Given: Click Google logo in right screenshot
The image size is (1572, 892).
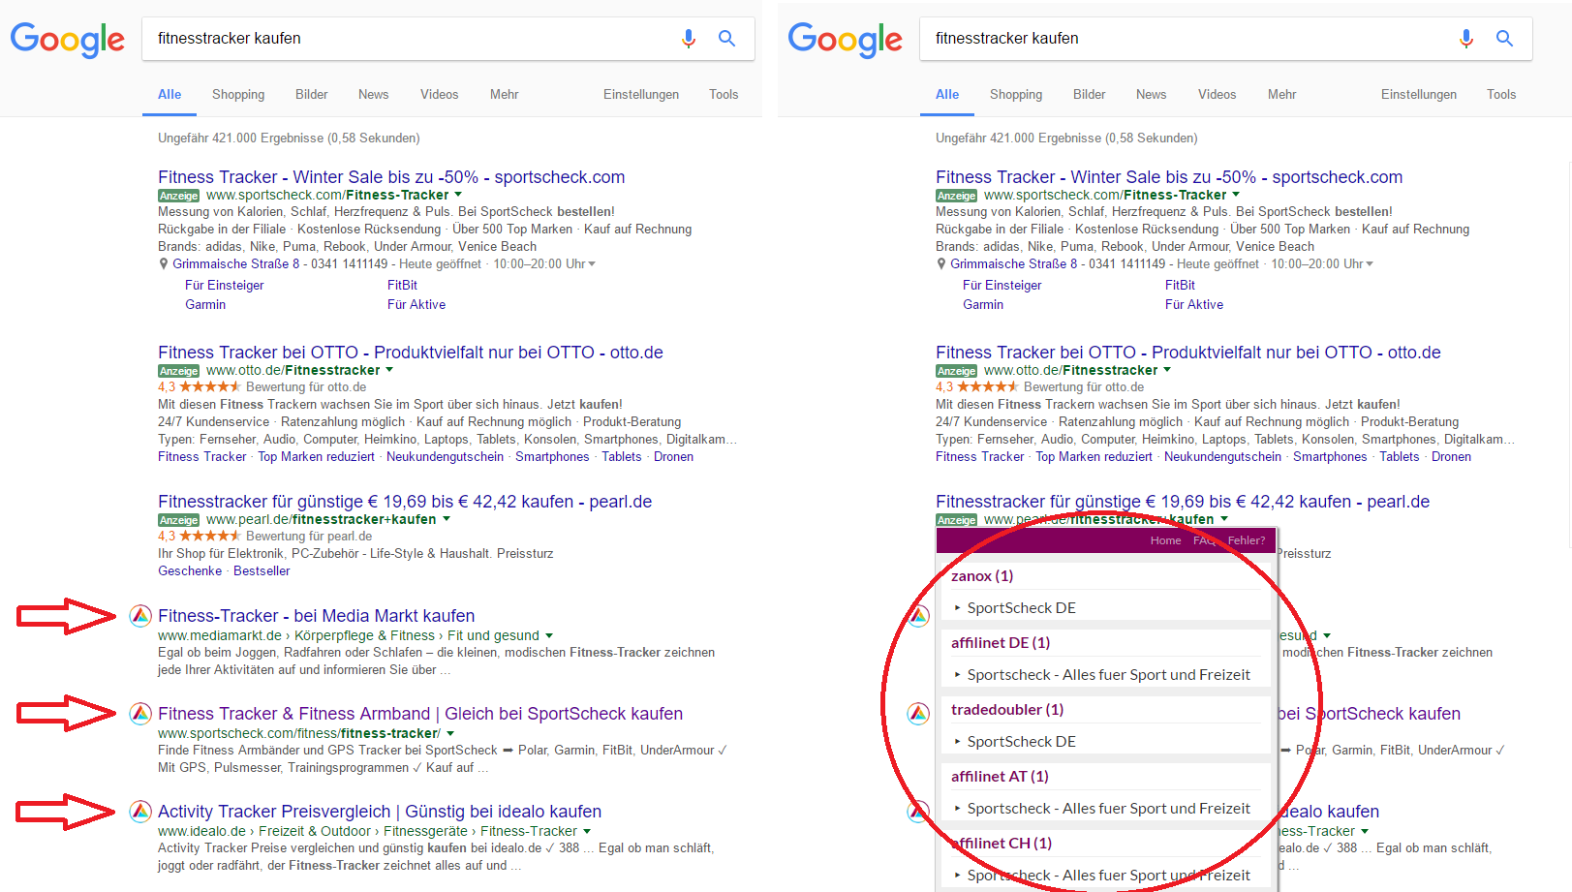Looking at the screenshot, I should pyautogui.click(x=846, y=40).
